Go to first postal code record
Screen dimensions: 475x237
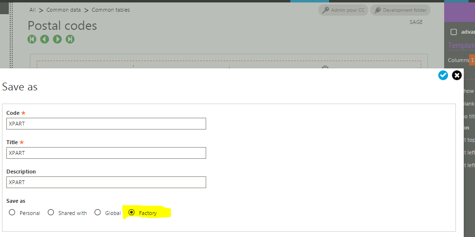pyautogui.click(x=32, y=39)
